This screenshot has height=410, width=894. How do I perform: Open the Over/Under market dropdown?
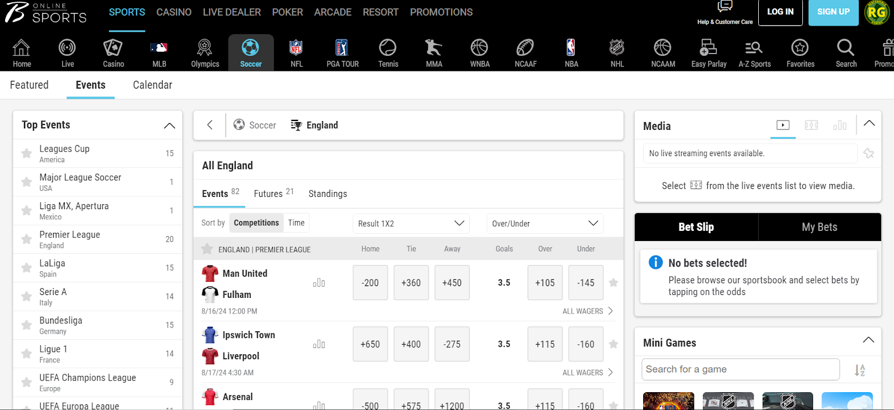545,224
